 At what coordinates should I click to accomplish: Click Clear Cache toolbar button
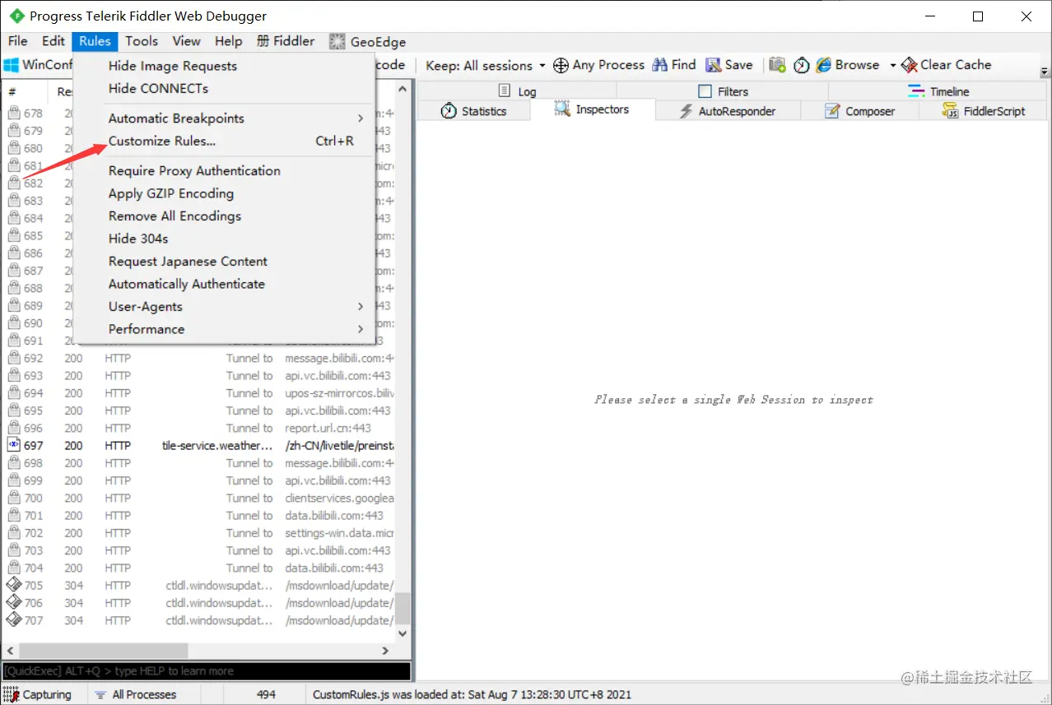tap(947, 65)
